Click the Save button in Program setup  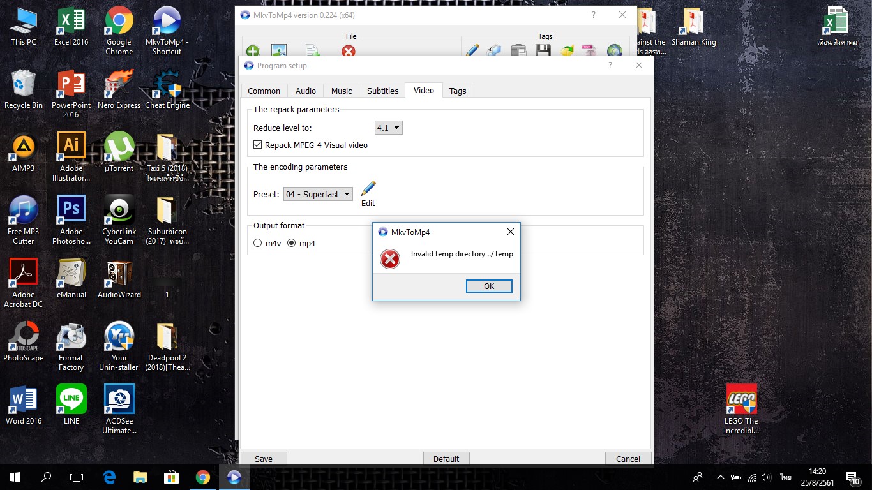click(x=264, y=459)
